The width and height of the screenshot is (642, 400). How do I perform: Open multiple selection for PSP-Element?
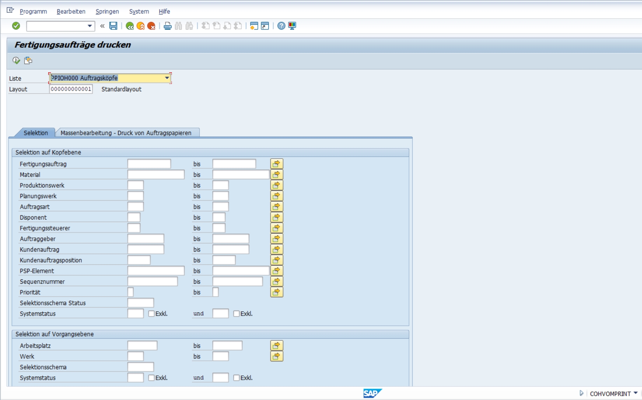pyautogui.click(x=276, y=271)
